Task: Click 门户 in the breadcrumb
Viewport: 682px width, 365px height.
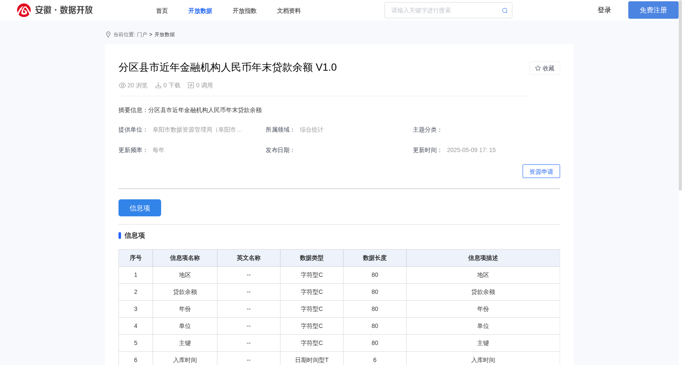Action: click(142, 34)
